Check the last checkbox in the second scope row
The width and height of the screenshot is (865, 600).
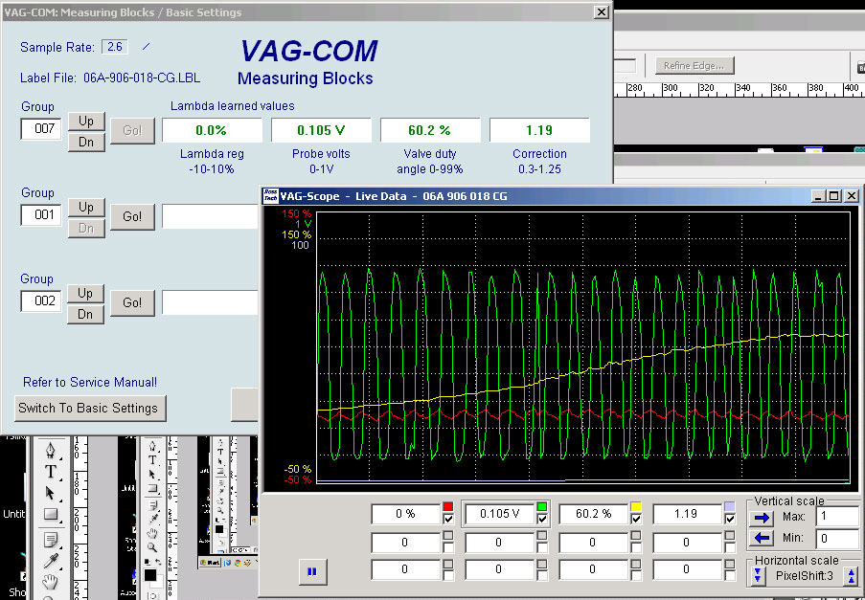730,547
